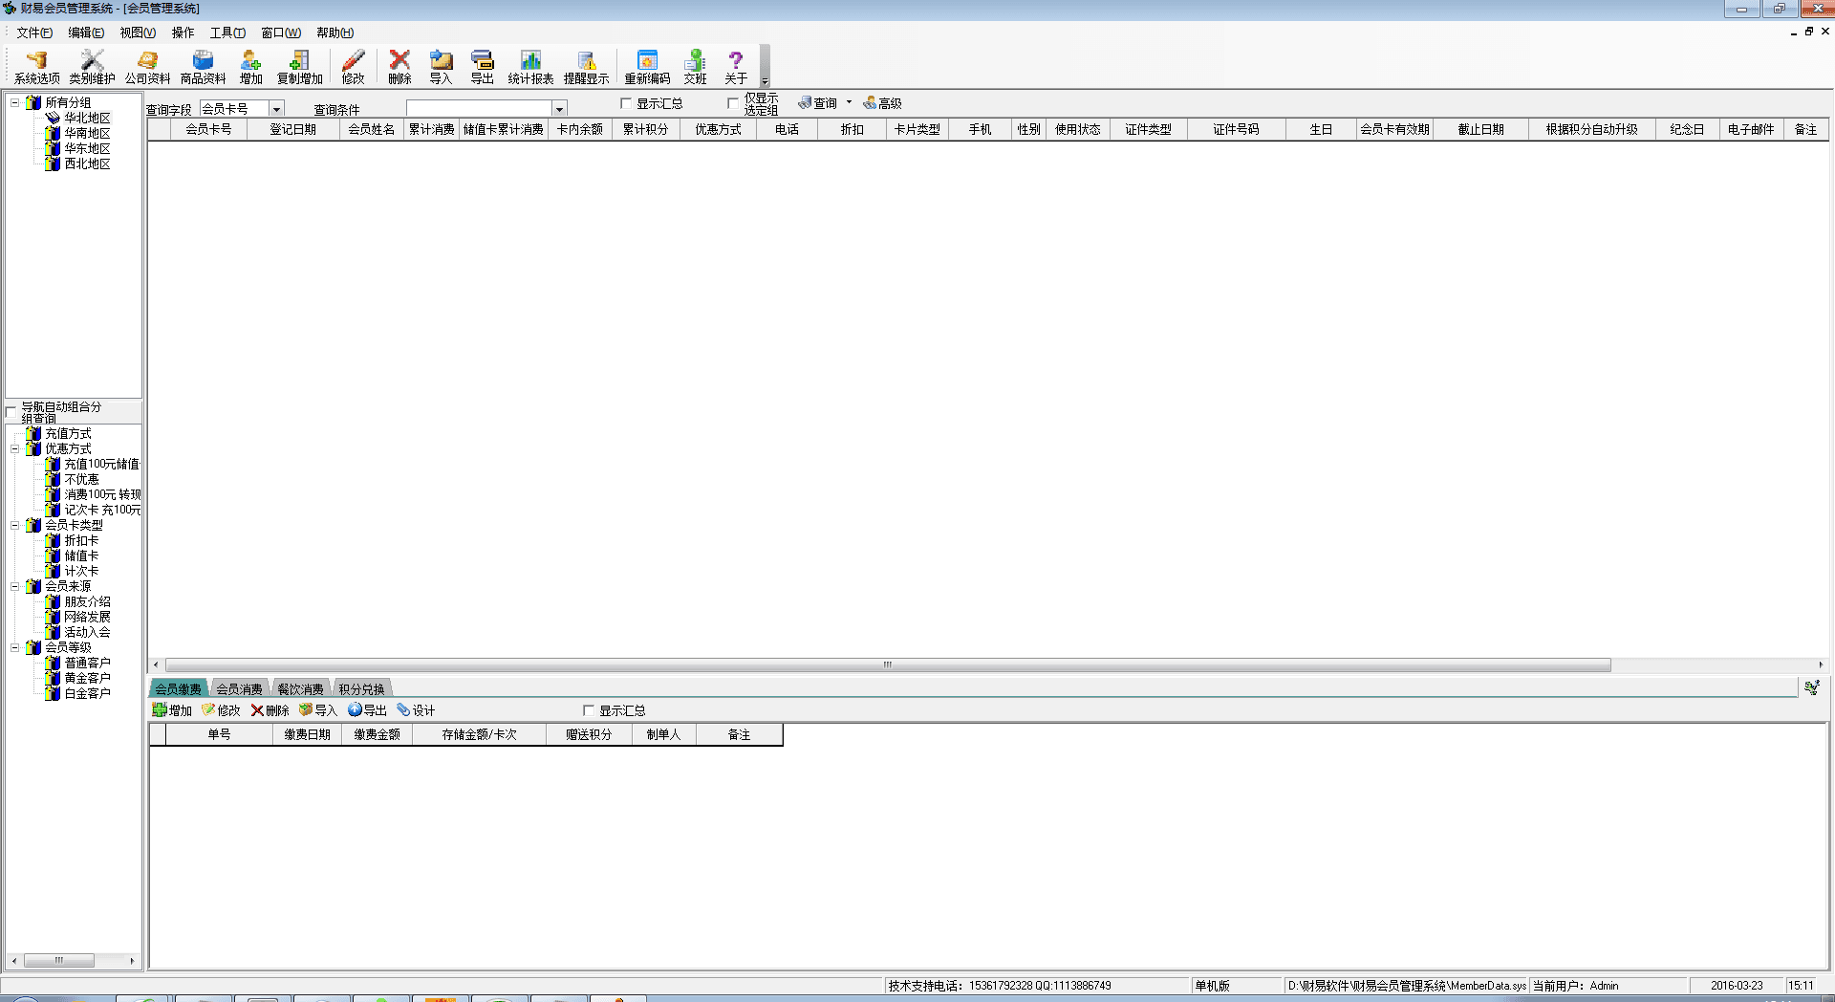Image resolution: width=1835 pixels, height=1002 pixels.
Task: Check 导航自动组合分组查询 checkbox
Action: [x=11, y=412]
